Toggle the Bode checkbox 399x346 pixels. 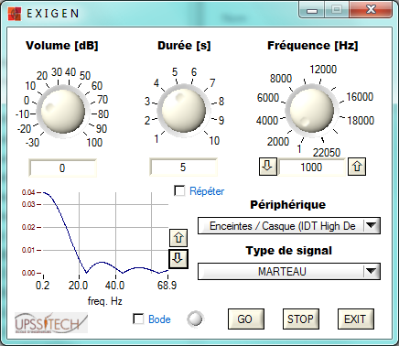click(x=138, y=319)
